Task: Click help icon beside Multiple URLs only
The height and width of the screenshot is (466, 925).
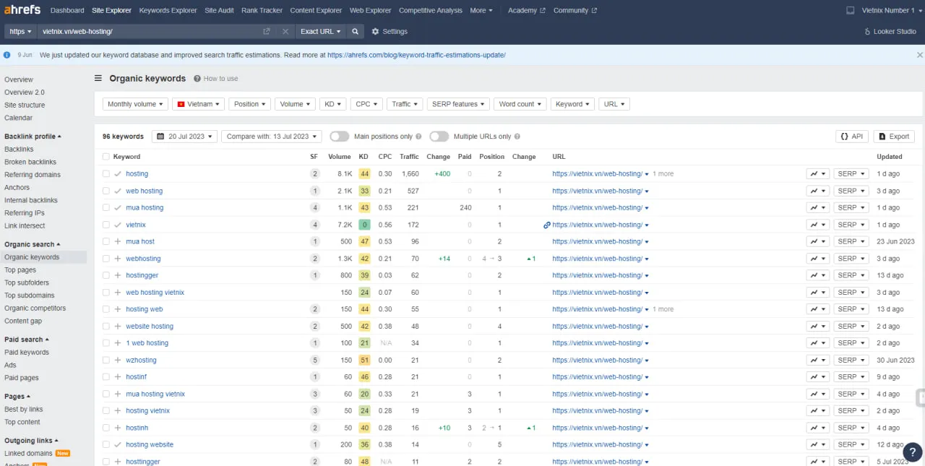Action: [517, 137]
